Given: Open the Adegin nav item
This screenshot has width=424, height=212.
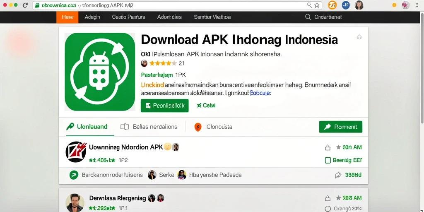Looking at the screenshot, I should pos(92,17).
